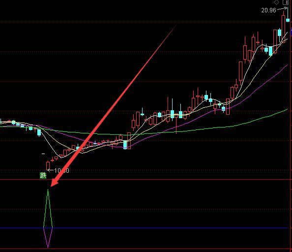Click the blue horizontal line in indicator panel
The width and height of the screenshot is (292, 252).
144,228
